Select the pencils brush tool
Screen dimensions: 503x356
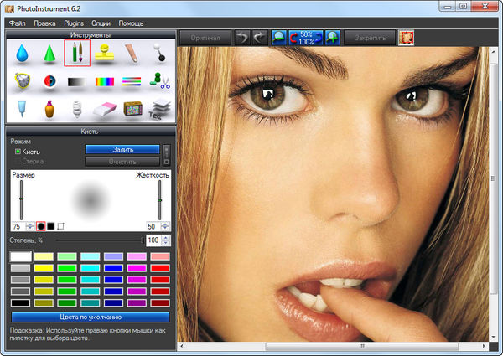point(76,54)
